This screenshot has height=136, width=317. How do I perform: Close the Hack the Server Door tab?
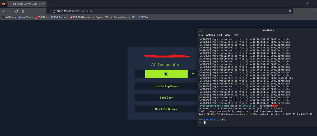(44, 4)
